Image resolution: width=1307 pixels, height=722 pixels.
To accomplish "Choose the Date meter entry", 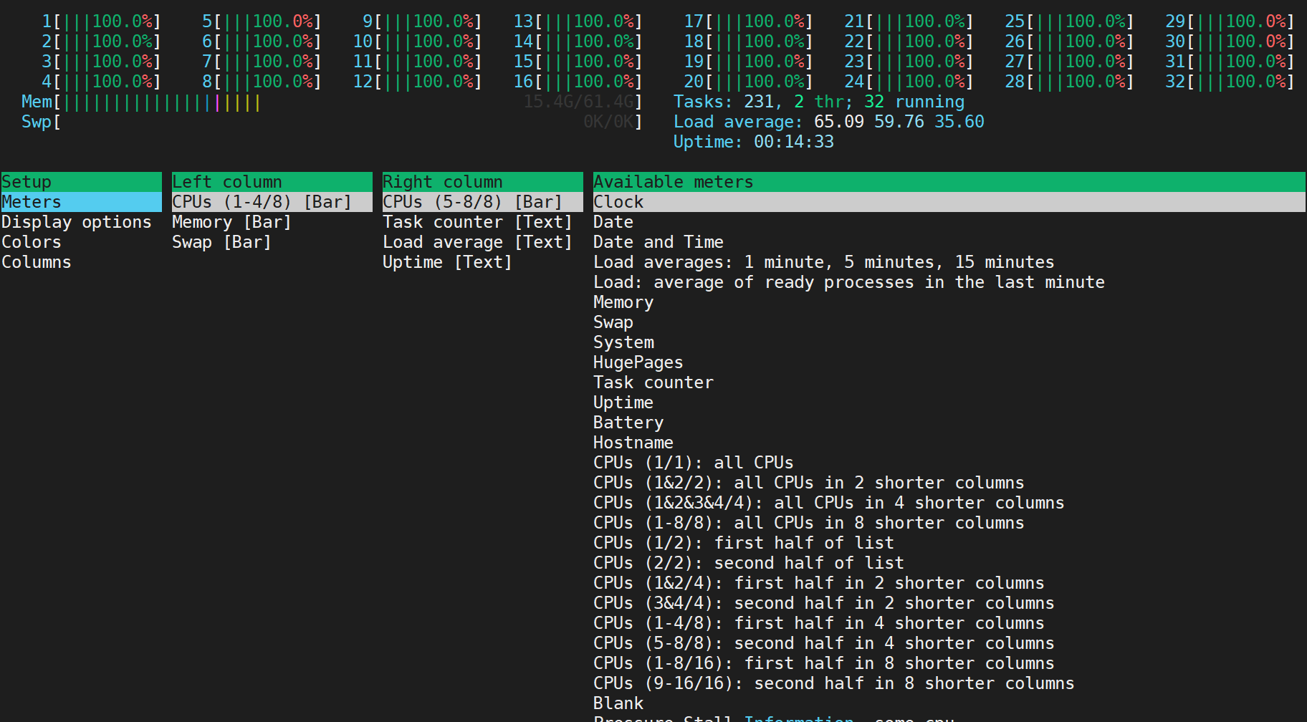I will click(x=613, y=222).
